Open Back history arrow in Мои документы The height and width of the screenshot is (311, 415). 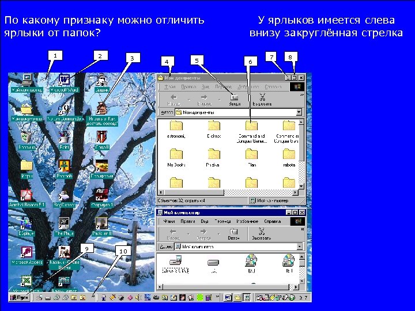tap(189, 100)
